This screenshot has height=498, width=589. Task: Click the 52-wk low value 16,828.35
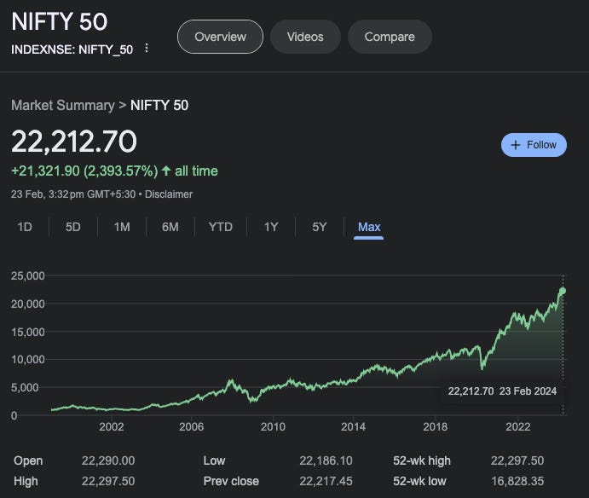coord(517,481)
